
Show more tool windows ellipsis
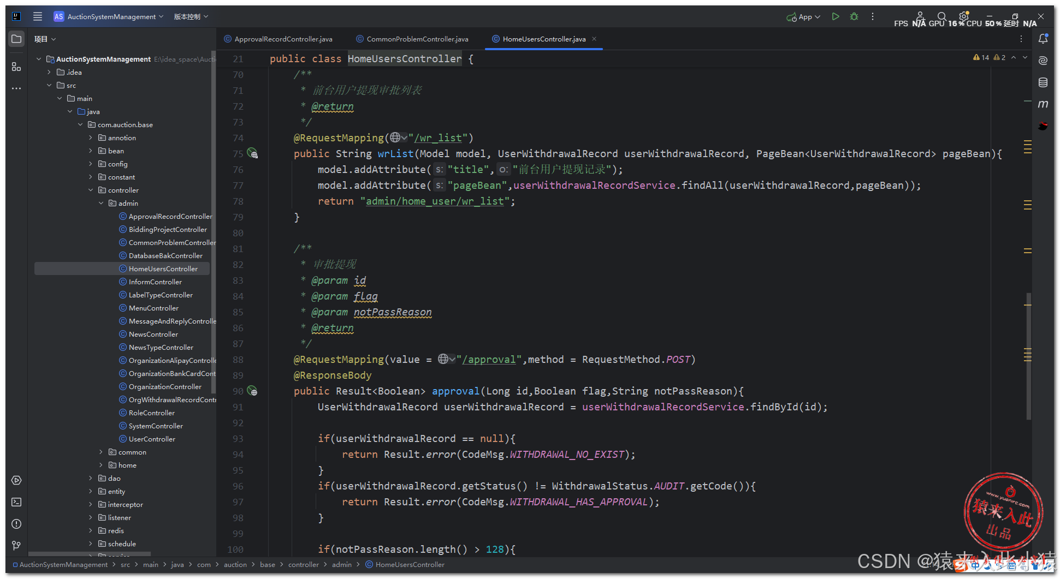click(x=16, y=88)
